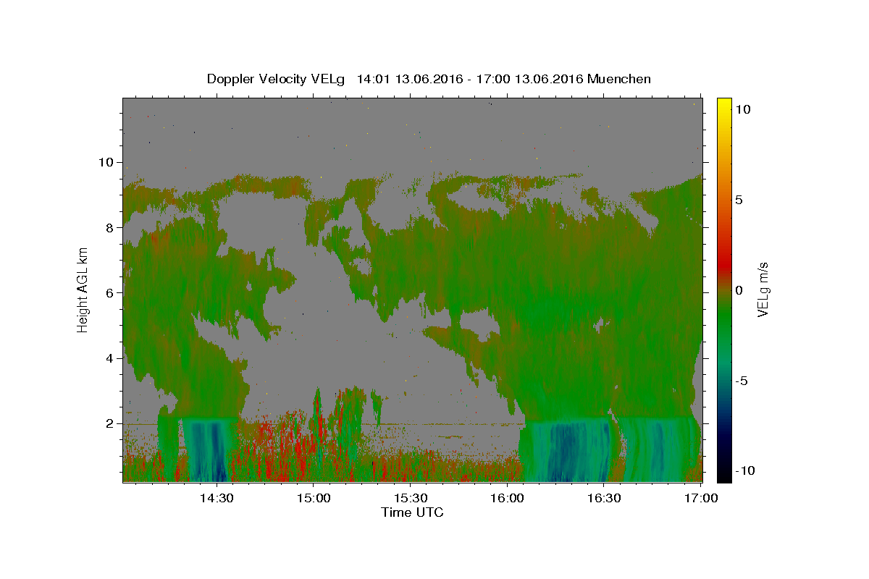This screenshot has width=869, height=579.
Task: Click the 16:30 time axis label
Action: [605, 498]
